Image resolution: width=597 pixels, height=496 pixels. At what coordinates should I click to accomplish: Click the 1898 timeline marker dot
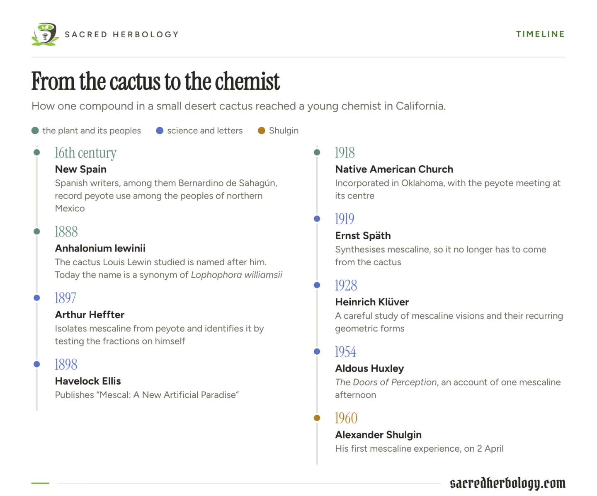click(37, 364)
